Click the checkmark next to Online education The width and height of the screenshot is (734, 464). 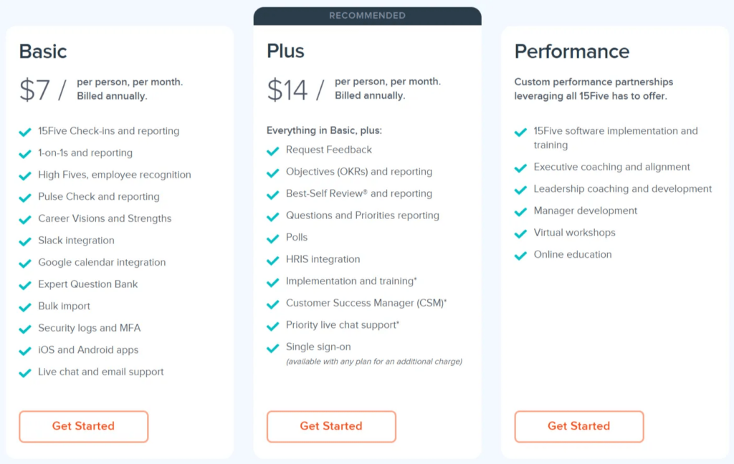520,256
